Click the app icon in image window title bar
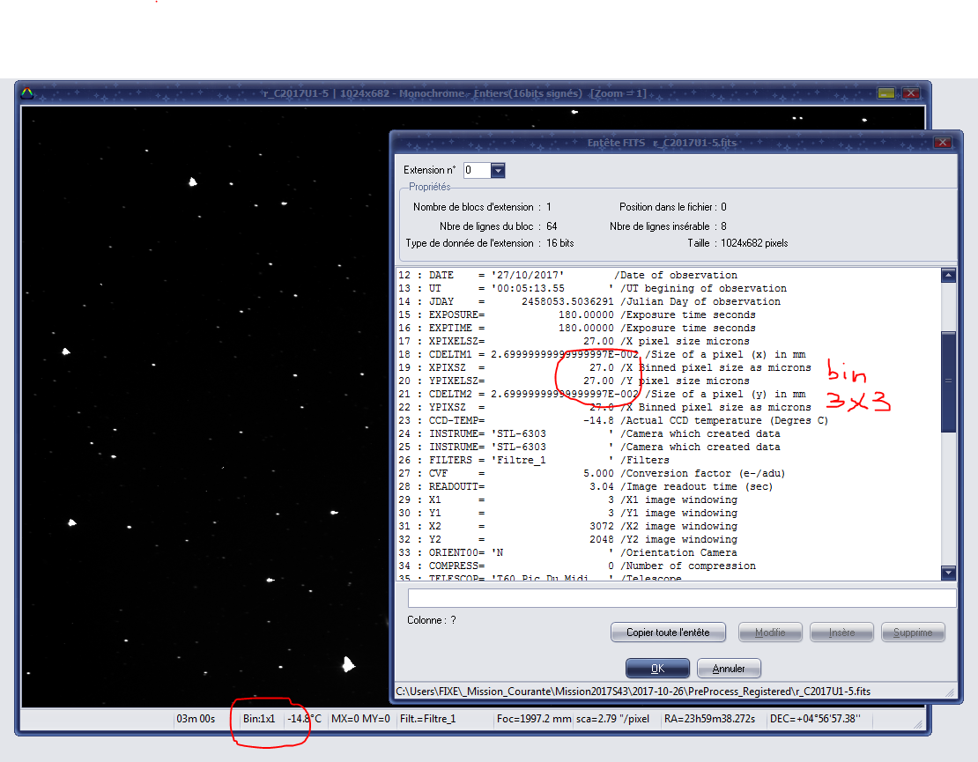Viewport: 978px width, 762px height. coord(28,92)
